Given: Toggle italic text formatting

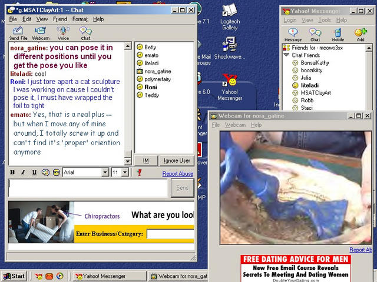Looking at the screenshot, I should tap(23, 172).
